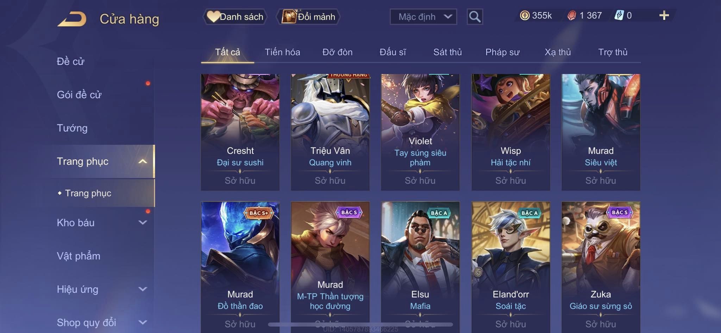The image size is (721, 333).
Task: Switch to the Pháp sư tab
Action: [x=502, y=52]
